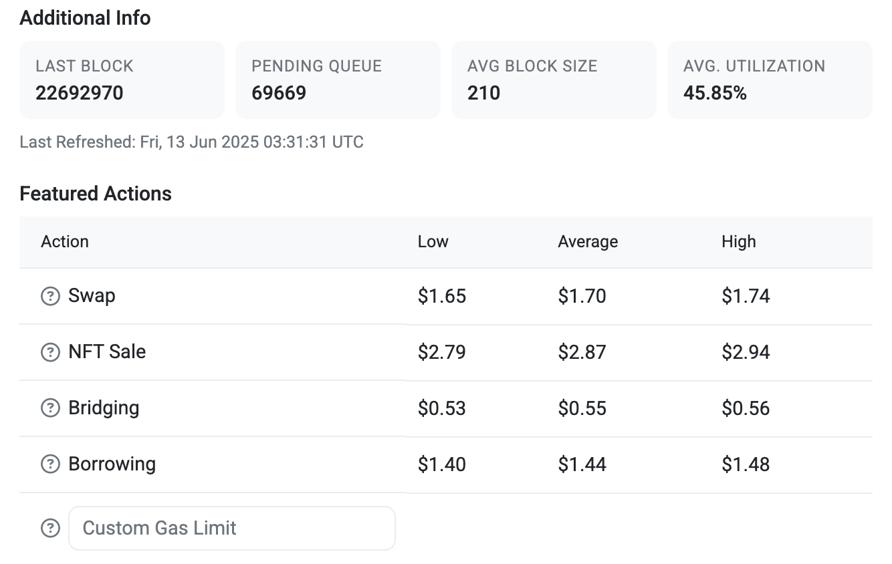This screenshot has width=892, height=564.
Task: Select the NFT Sale row label
Action: click(x=107, y=351)
